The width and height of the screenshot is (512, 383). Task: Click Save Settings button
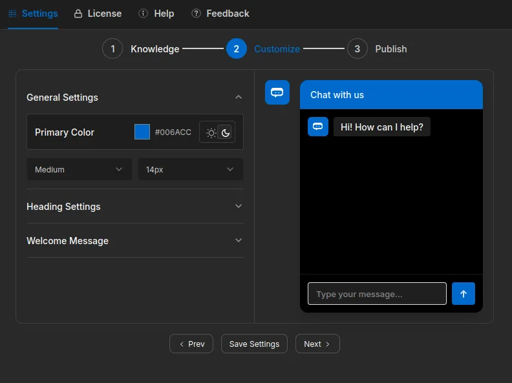coord(254,344)
